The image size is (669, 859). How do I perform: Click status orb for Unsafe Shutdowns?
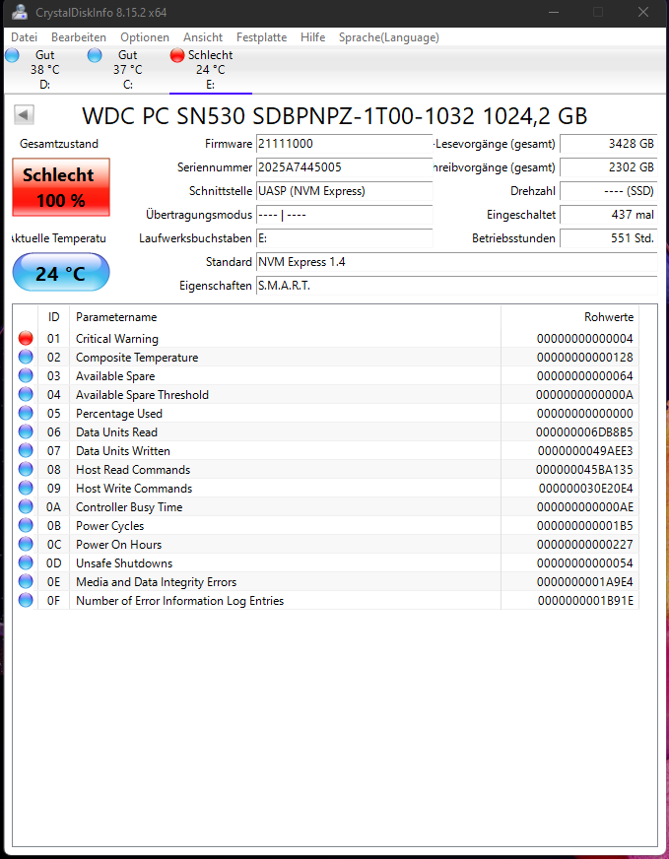point(26,562)
